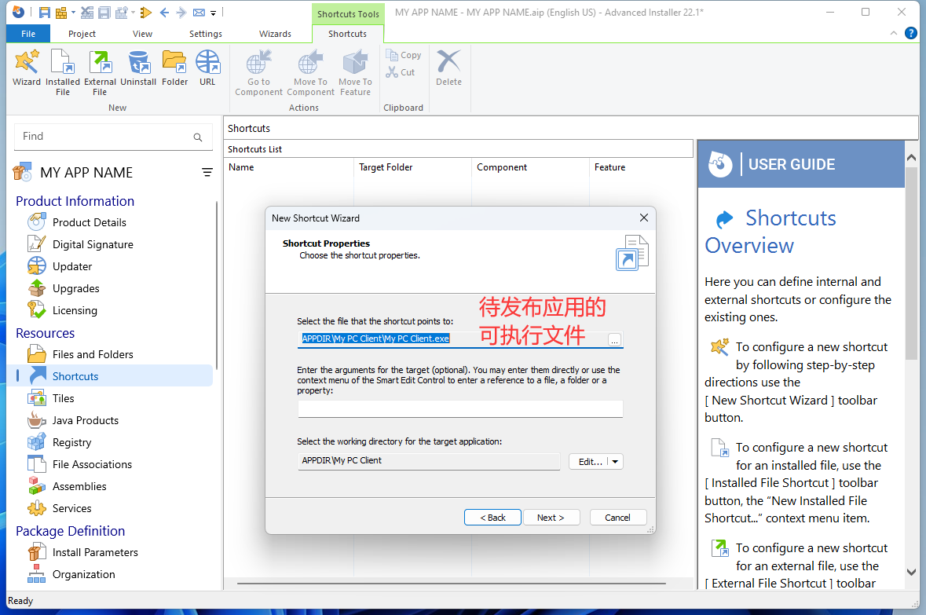Click the Feature column header
926x615 pixels.
tap(641, 167)
